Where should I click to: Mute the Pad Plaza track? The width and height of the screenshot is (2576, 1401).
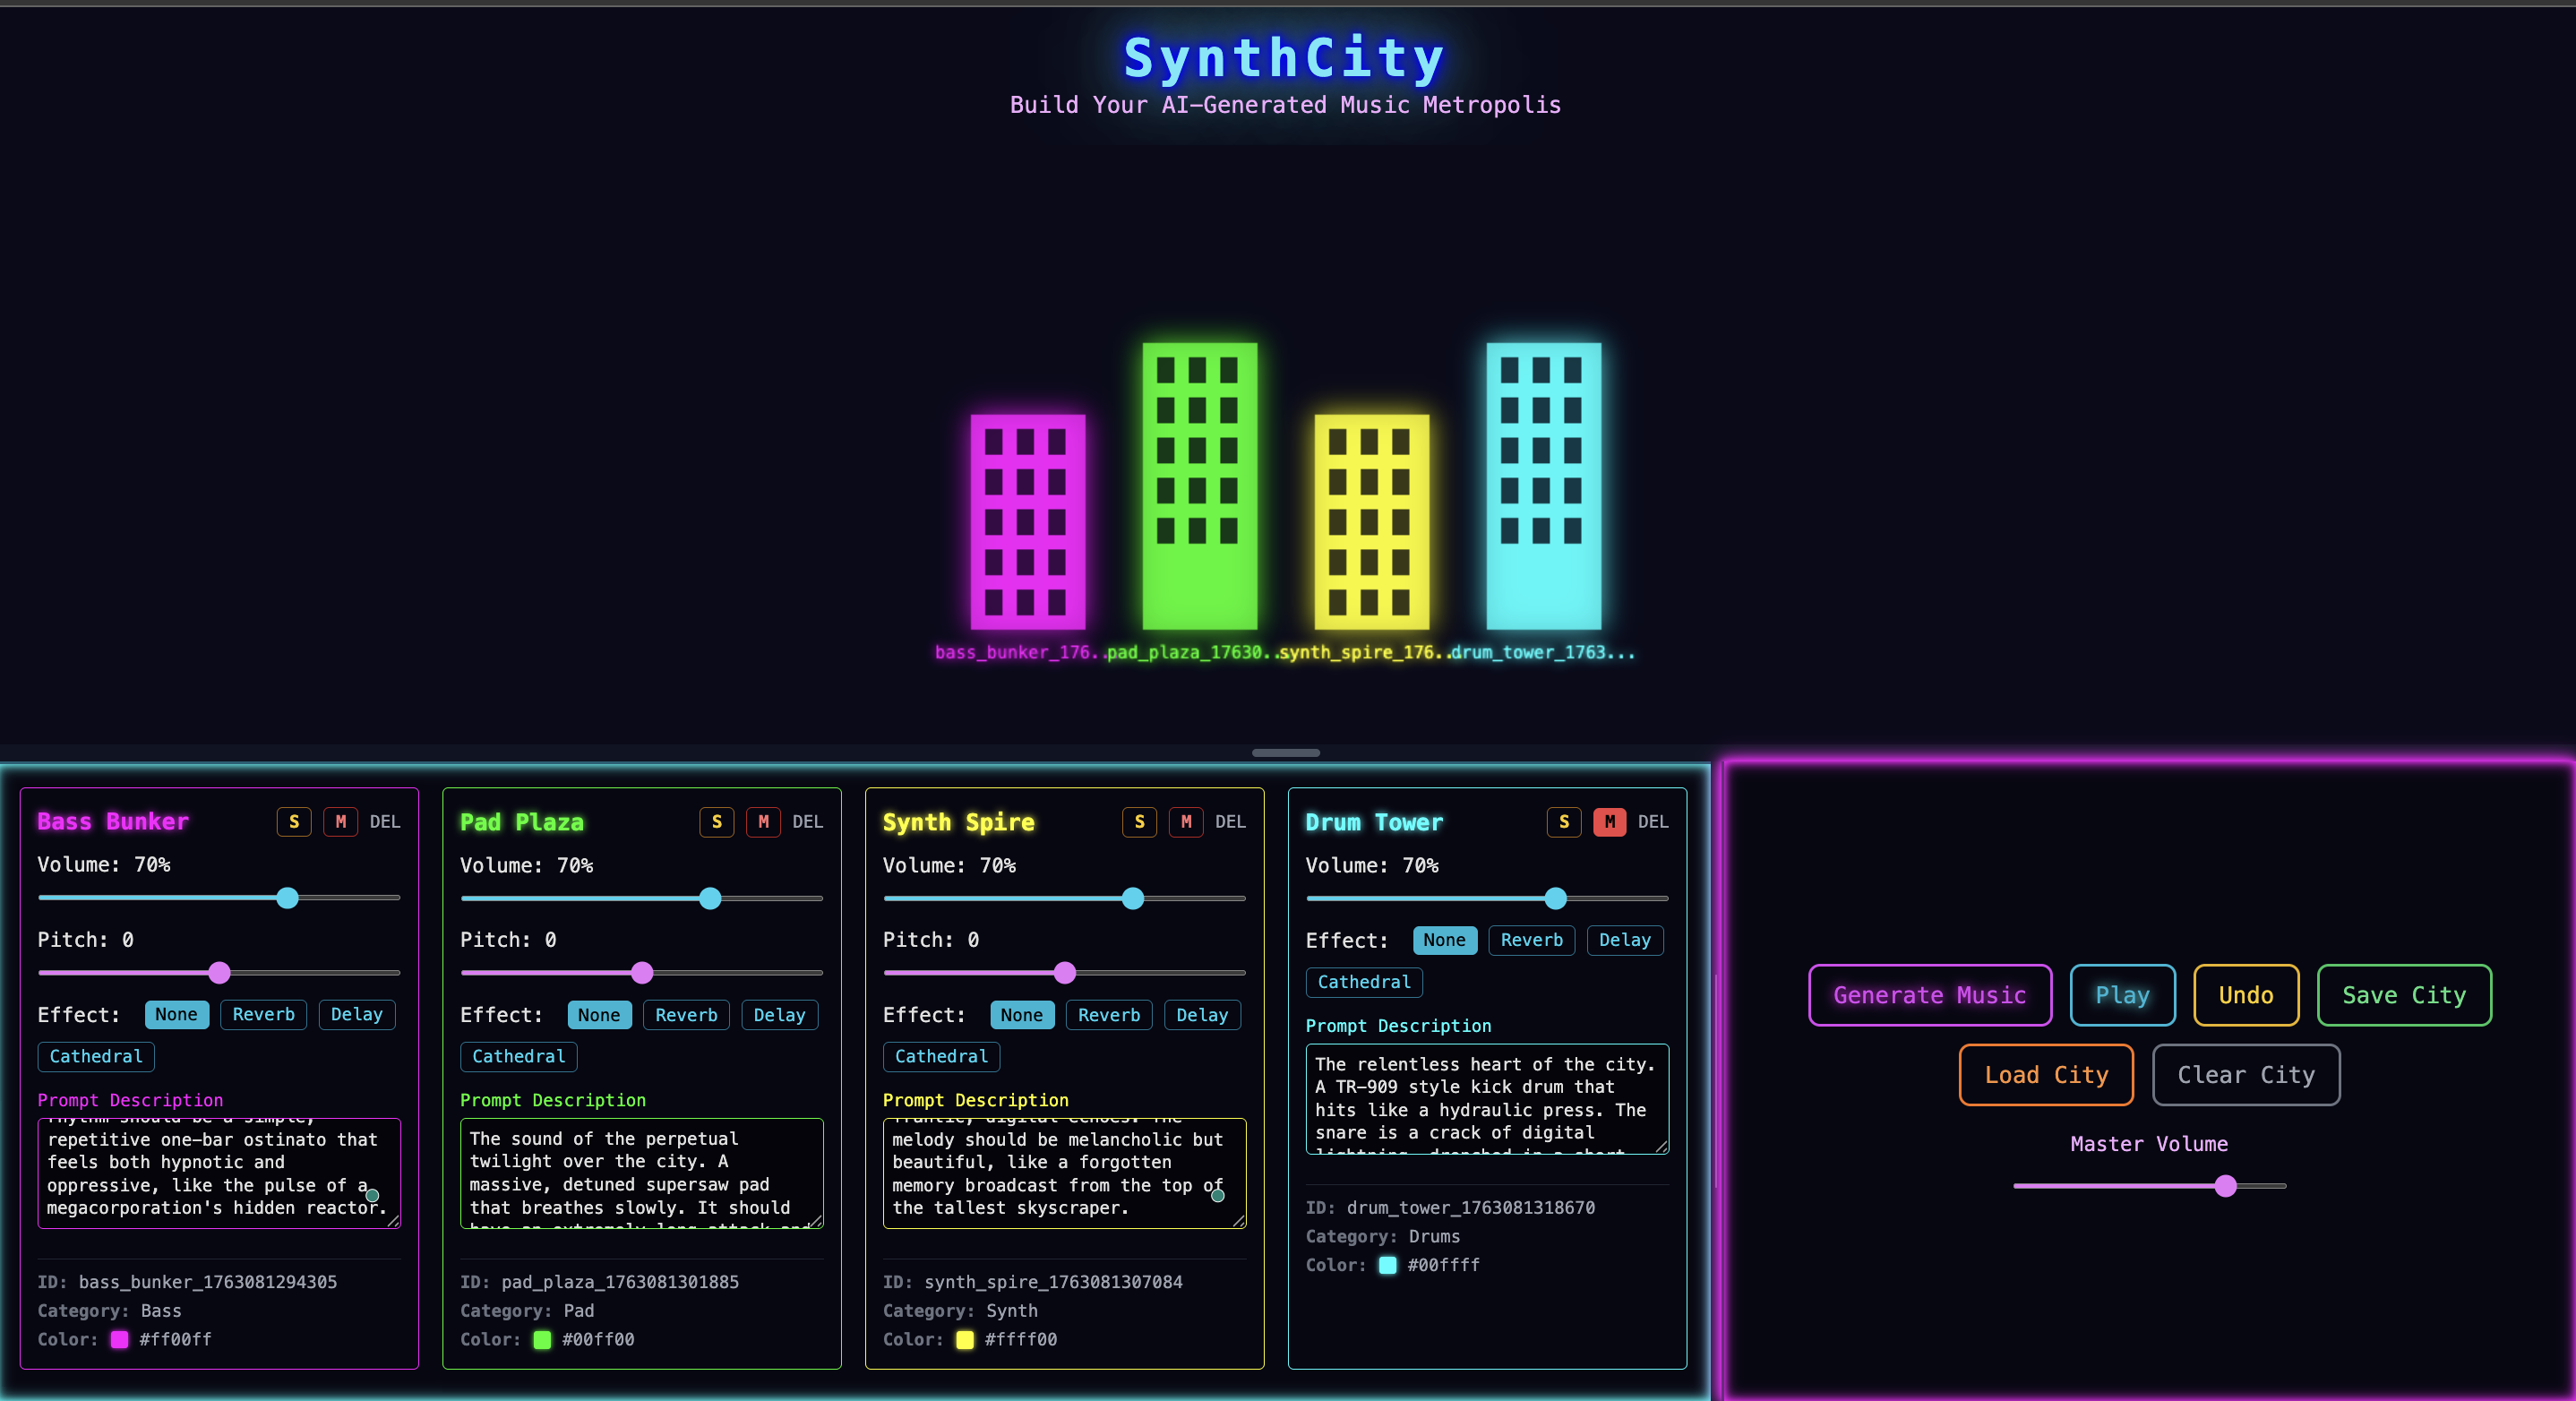click(x=763, y=821)
